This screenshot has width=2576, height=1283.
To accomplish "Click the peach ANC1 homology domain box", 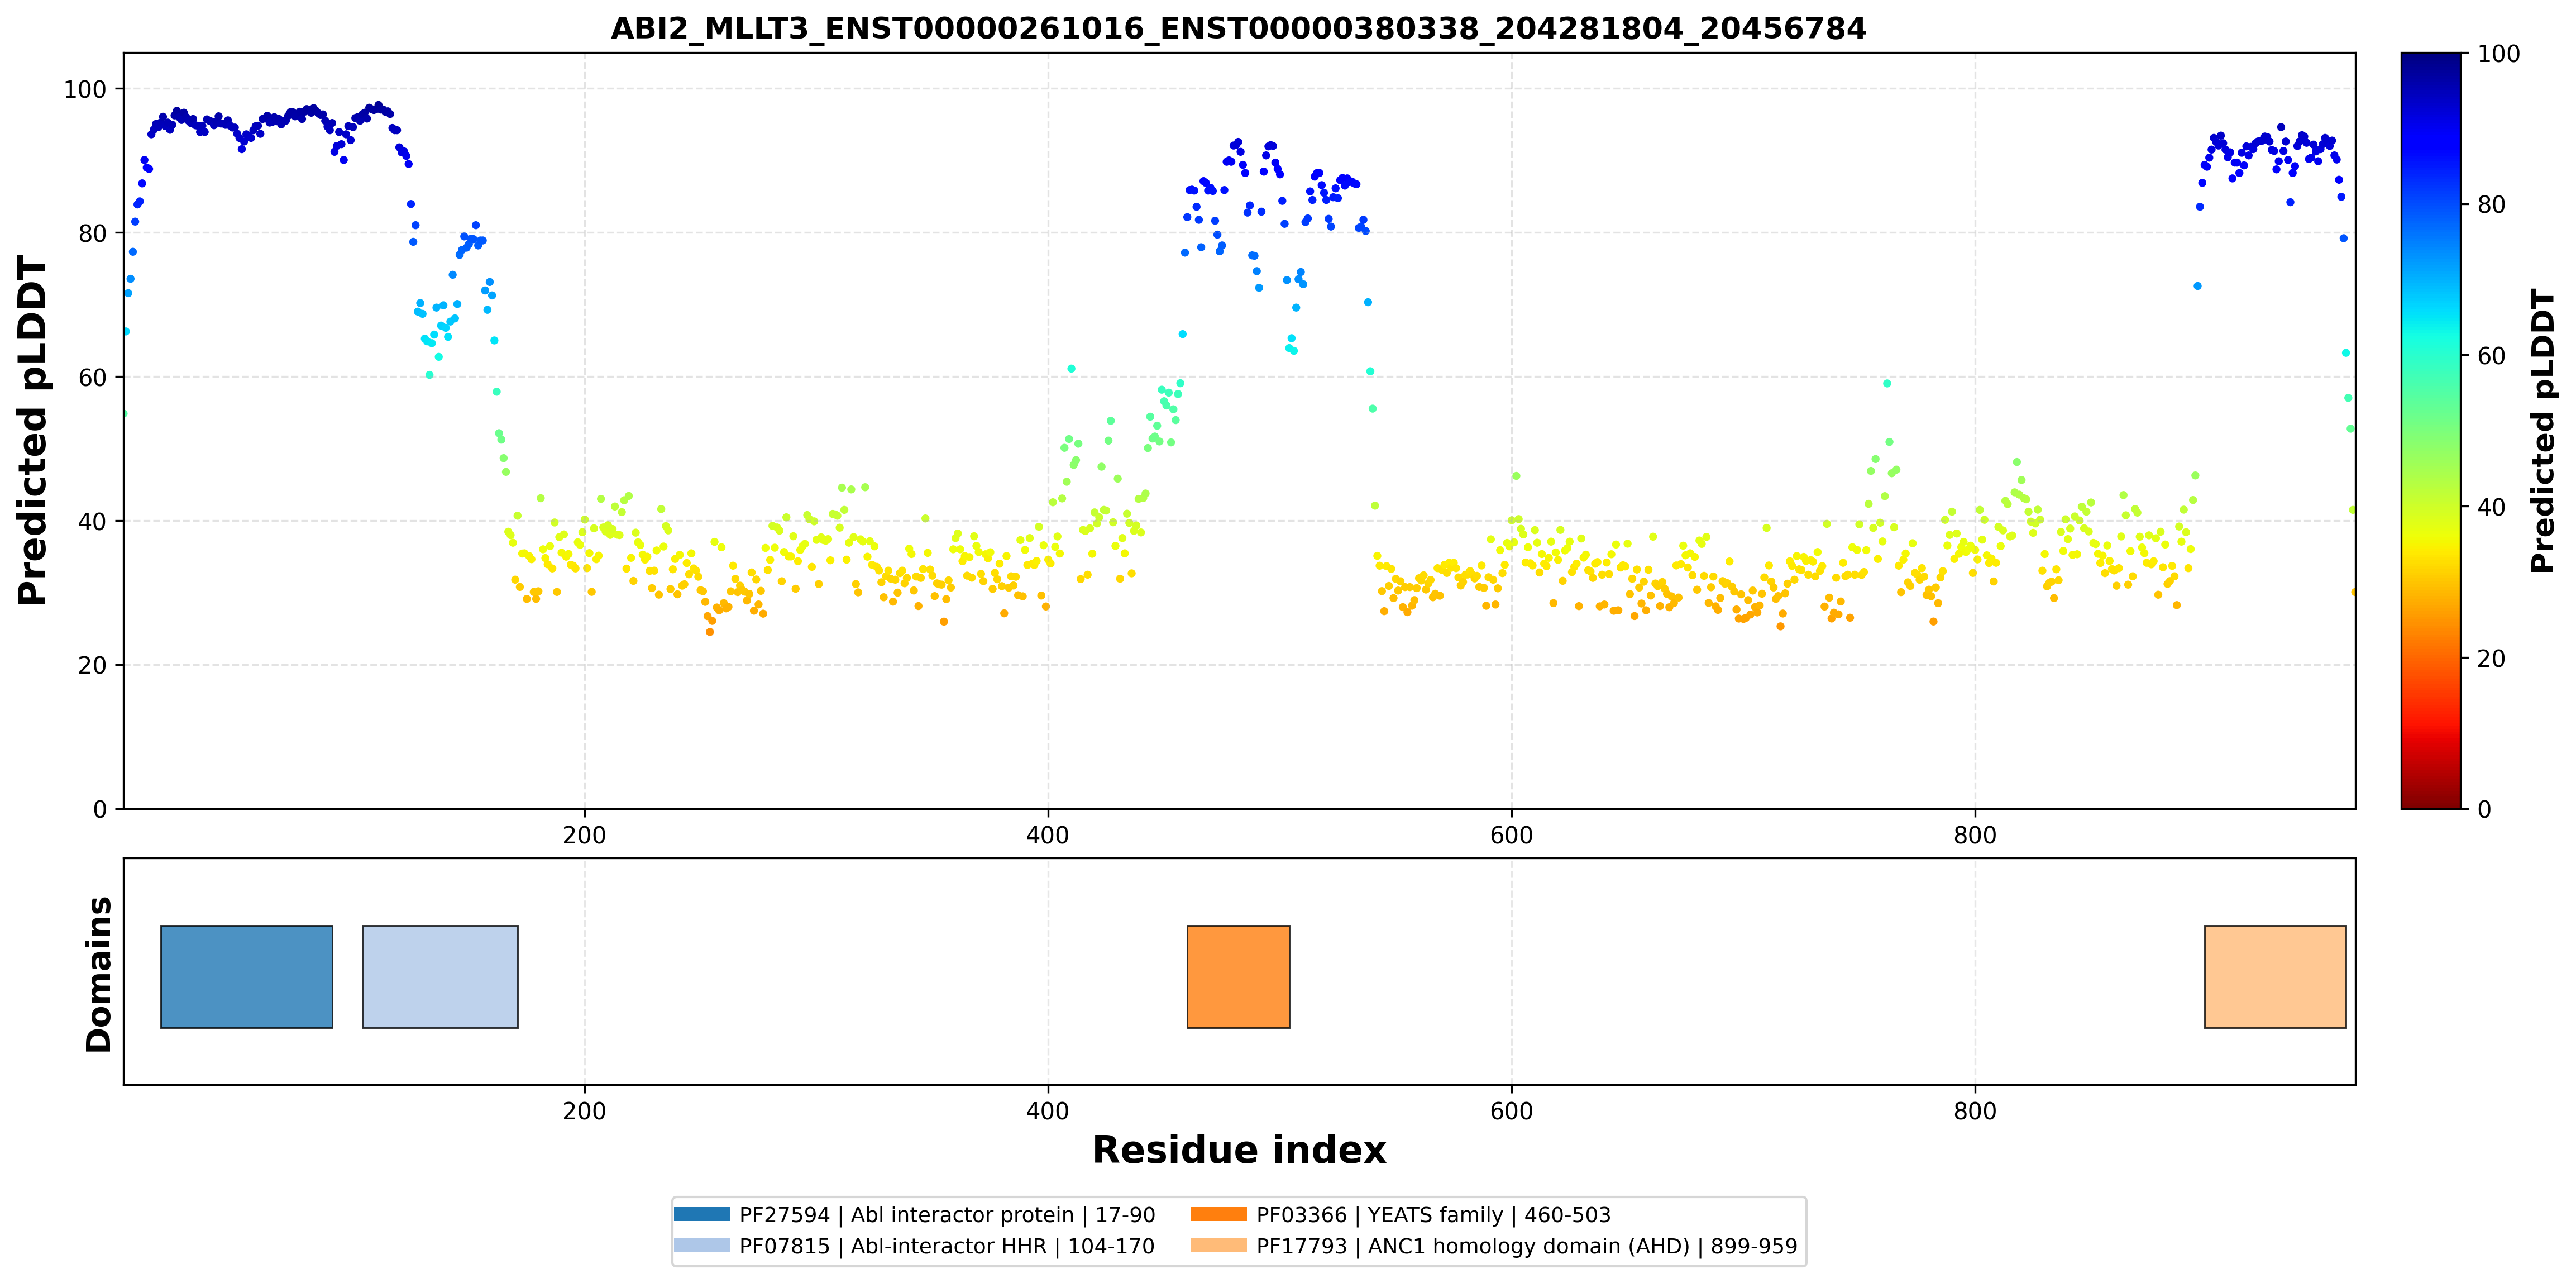I will [2275, 976].
